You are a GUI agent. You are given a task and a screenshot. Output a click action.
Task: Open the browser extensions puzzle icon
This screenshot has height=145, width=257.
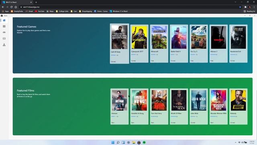(x=245, y=7)
